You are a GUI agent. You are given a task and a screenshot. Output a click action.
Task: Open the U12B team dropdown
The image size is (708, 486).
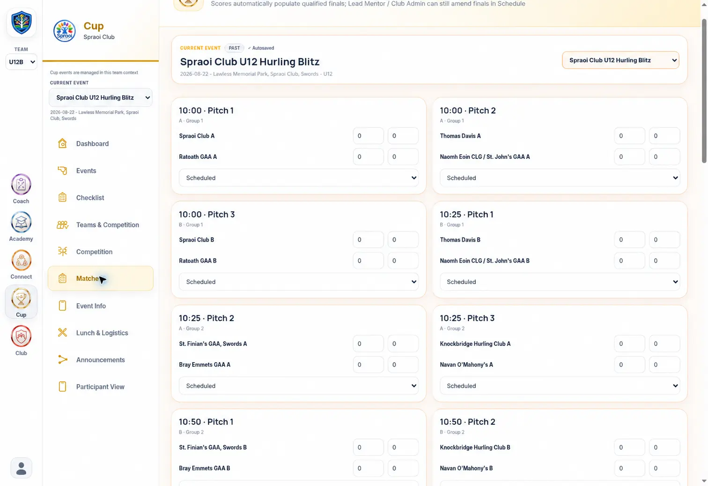click(22, 62)
